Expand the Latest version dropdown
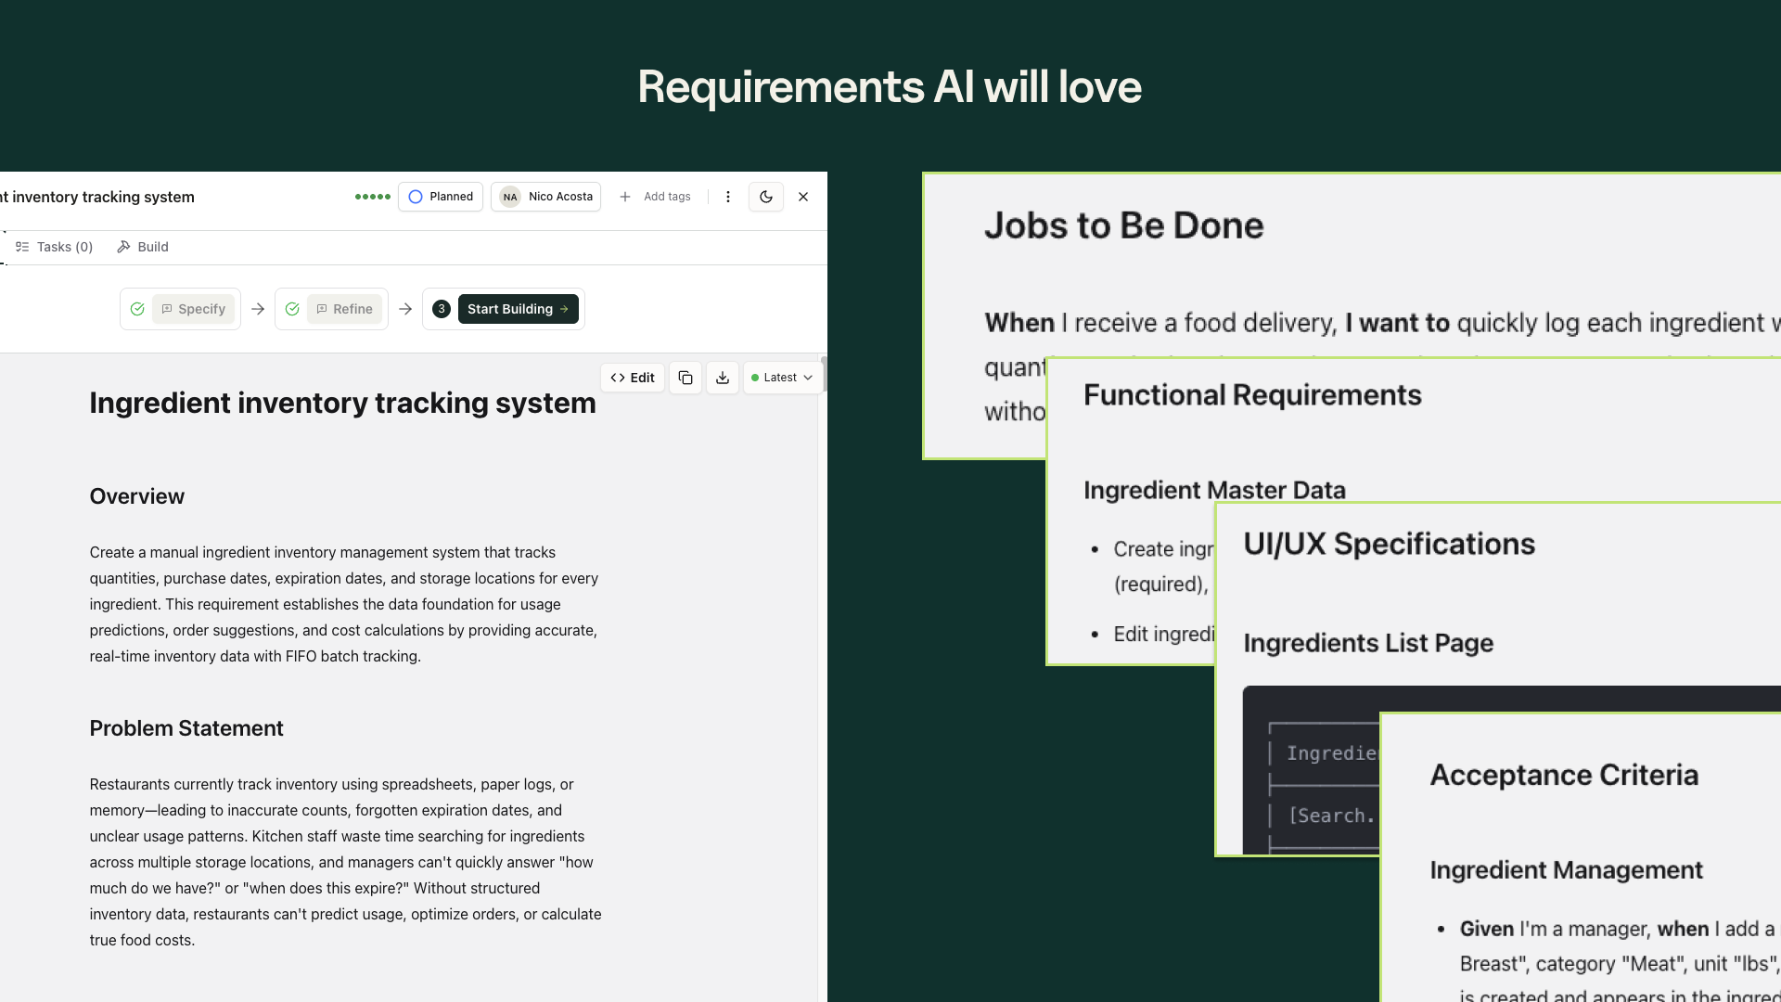1781x1002 pixels. (x=782, y=378)
